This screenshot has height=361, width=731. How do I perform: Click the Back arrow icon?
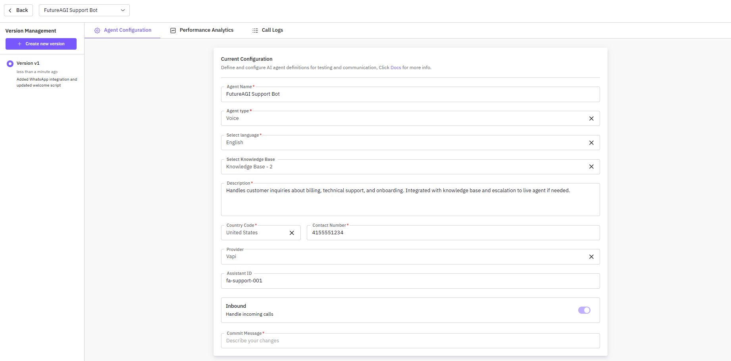tap(10, 10)
